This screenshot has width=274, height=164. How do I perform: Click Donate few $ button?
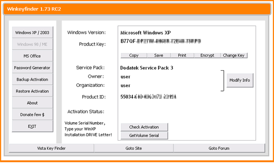coord(33,114)
